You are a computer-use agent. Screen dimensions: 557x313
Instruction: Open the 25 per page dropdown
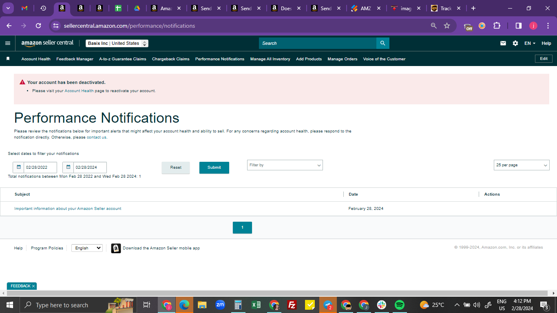(522, 165)
